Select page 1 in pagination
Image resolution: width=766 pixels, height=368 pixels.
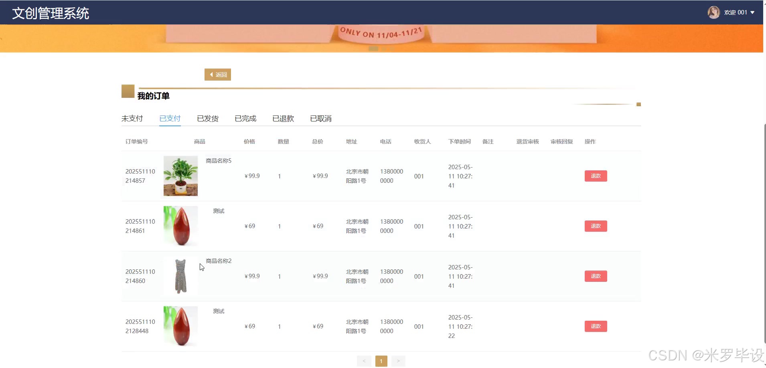click(381, 361)
